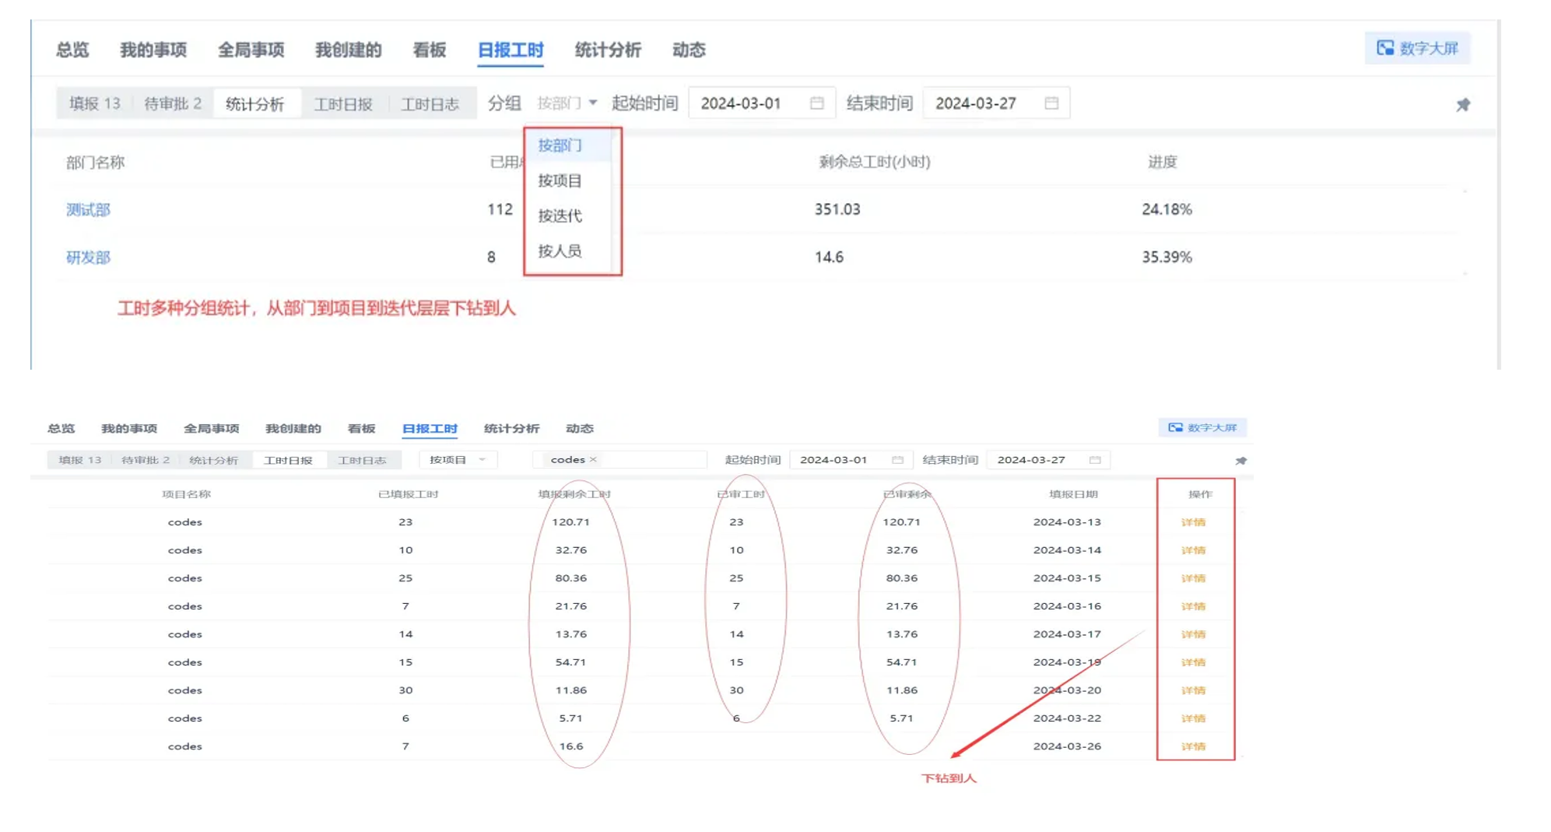Viewport: 1551px width, 832px height.
Task: Click the 剩余总工时(小时) column header
Action: tap(874, 162)
